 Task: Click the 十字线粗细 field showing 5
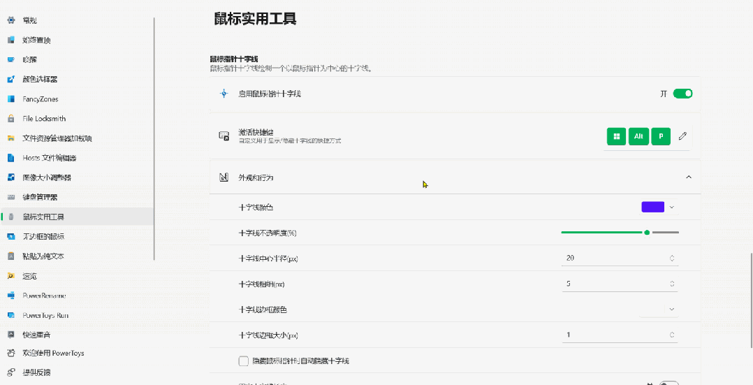tap(620, 284)
